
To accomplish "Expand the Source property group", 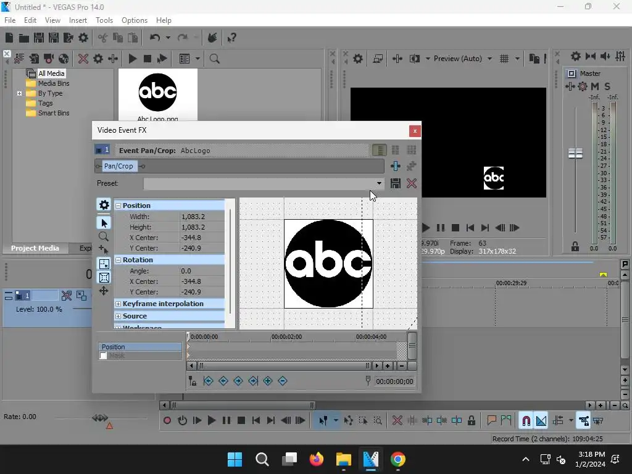I will pos(118,317).
